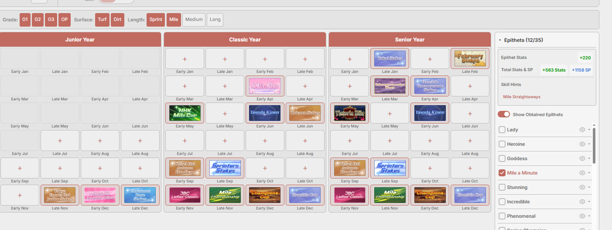Click Senior Year Sprinters Stakes banner
Screen dimensions: 612x230
pos(390,168)
